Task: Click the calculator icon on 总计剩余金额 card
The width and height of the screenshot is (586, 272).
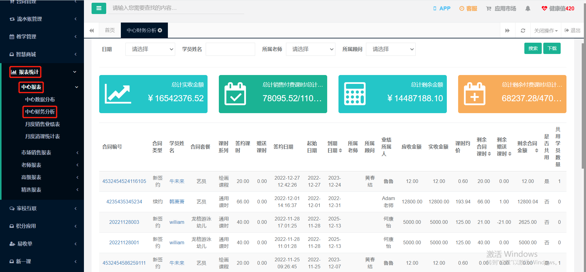Action: (x=355, y=94)
